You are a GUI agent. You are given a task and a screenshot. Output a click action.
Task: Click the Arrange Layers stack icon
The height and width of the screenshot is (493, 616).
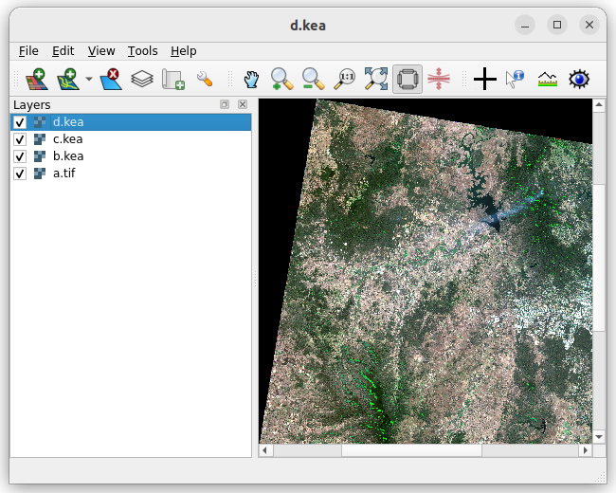point(142,79)
